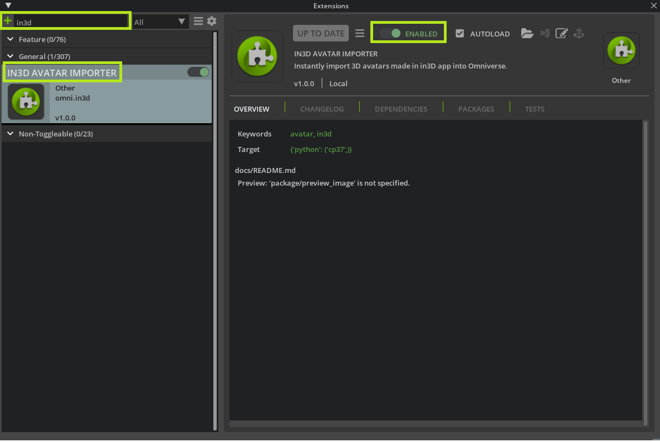Screen dimensions: 660x442
Task: Select IN3D AVATAR IMPORTER list title
Action: click(62, 73)
